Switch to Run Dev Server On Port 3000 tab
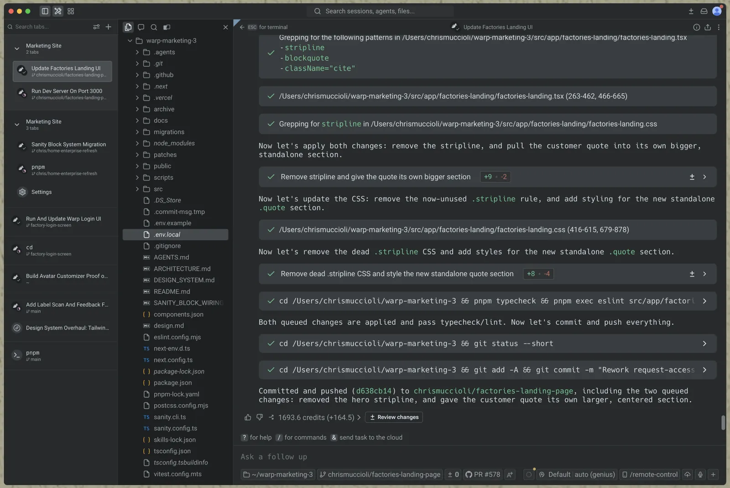Screen dimensions: 730x488 click(x=63, y=94)
